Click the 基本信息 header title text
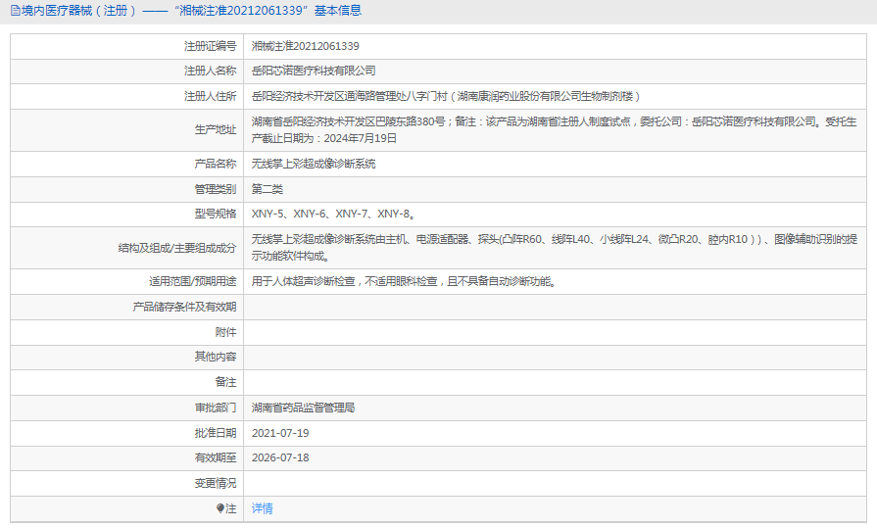This screenshot has width=877, height=528. (x=186, y=11)
